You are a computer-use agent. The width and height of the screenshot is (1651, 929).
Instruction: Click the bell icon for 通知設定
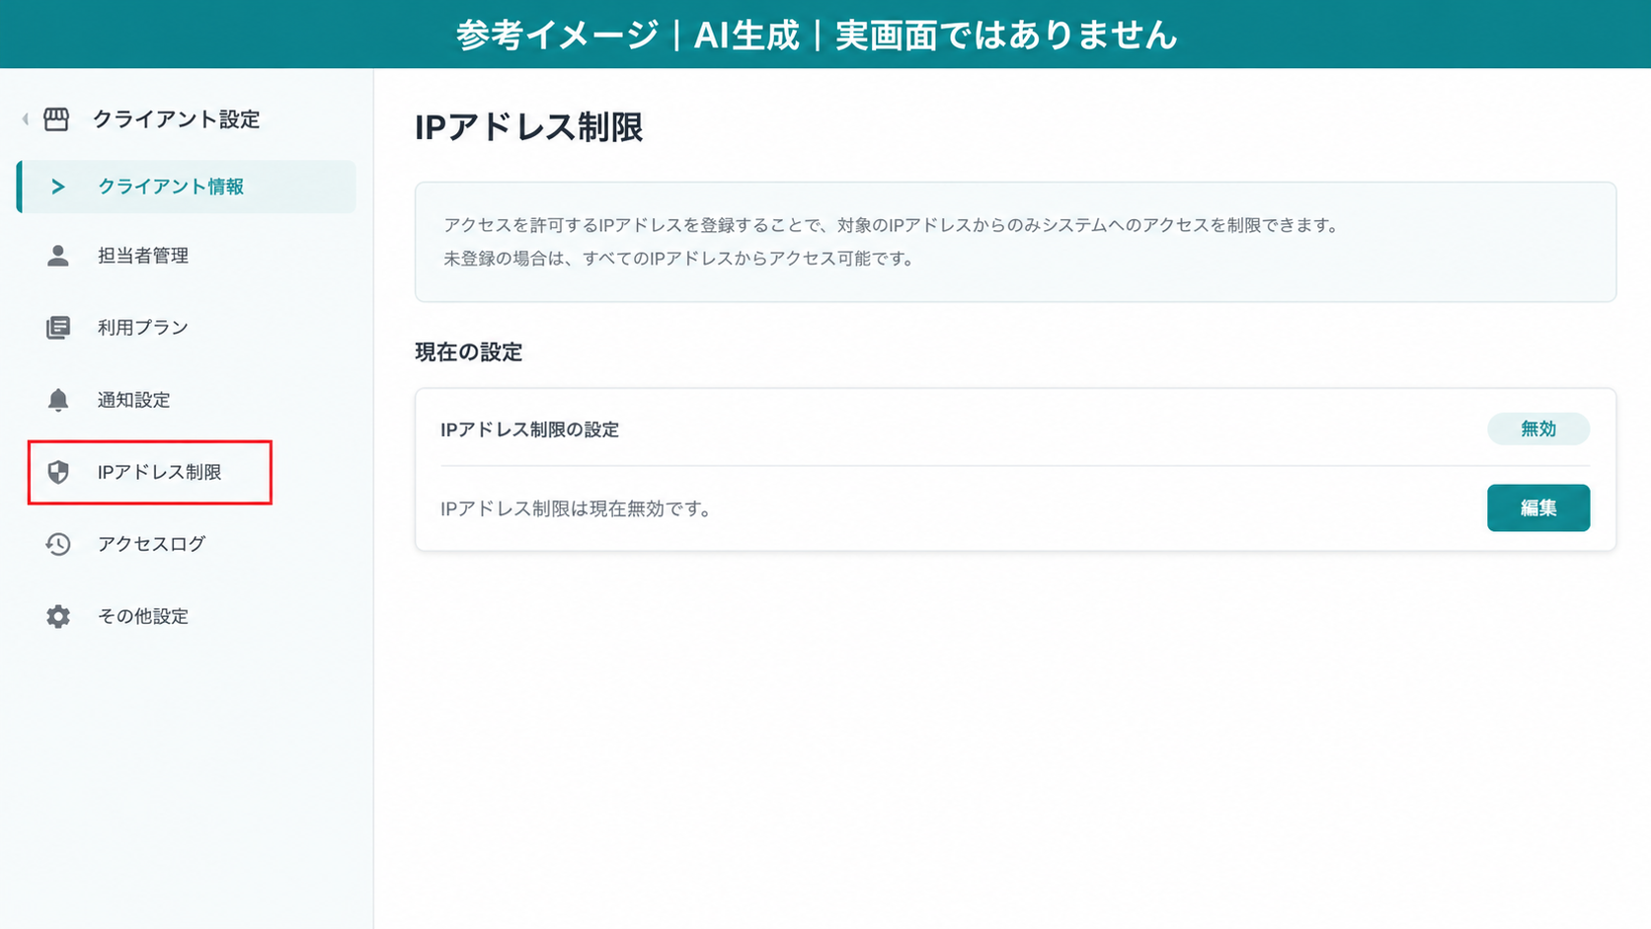[x=58, y=400]
